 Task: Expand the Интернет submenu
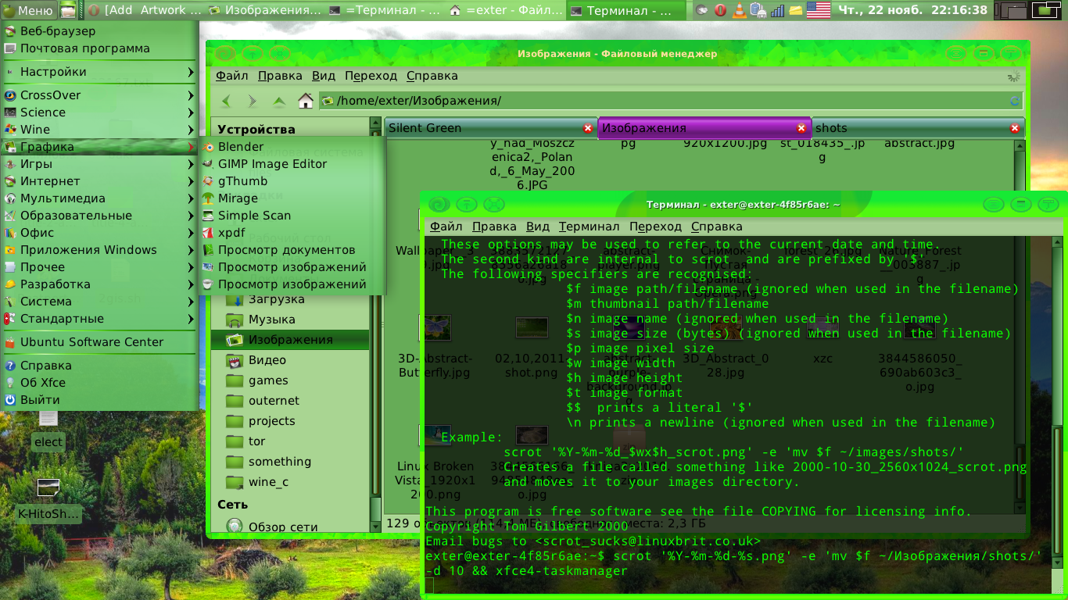(x=99, y=181)
